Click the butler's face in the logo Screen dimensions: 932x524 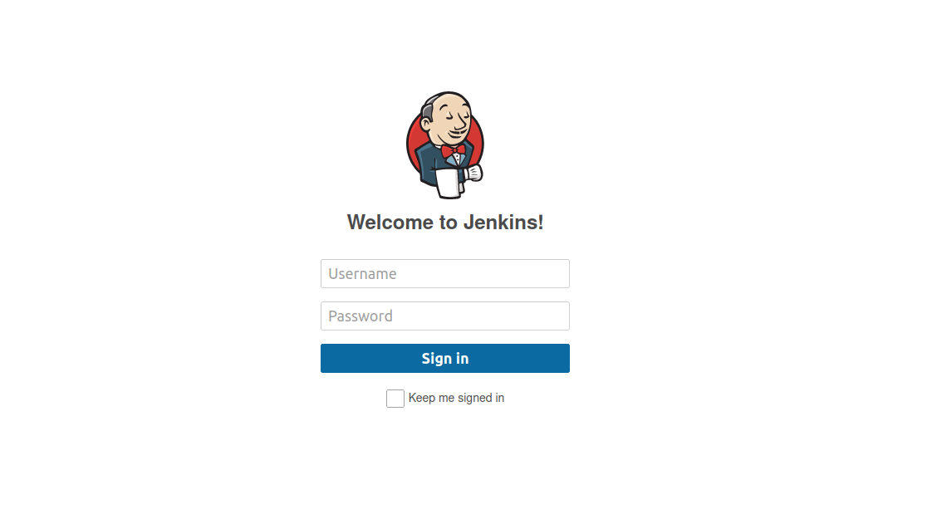coord(453,120)
